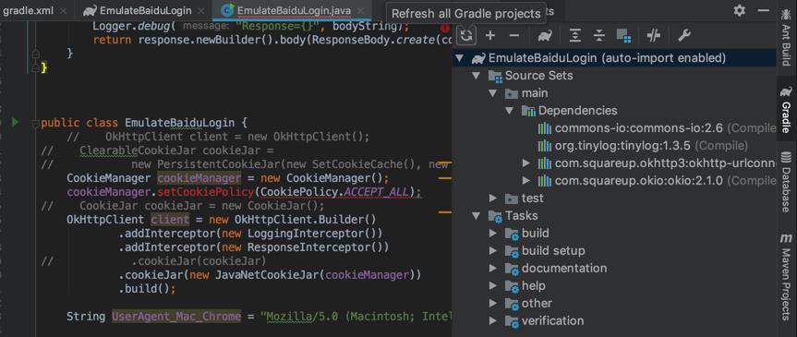The height and width of the screenshot is (337, 797).
Task: Collapse the Source Sets node
Action: click(477, 76)
